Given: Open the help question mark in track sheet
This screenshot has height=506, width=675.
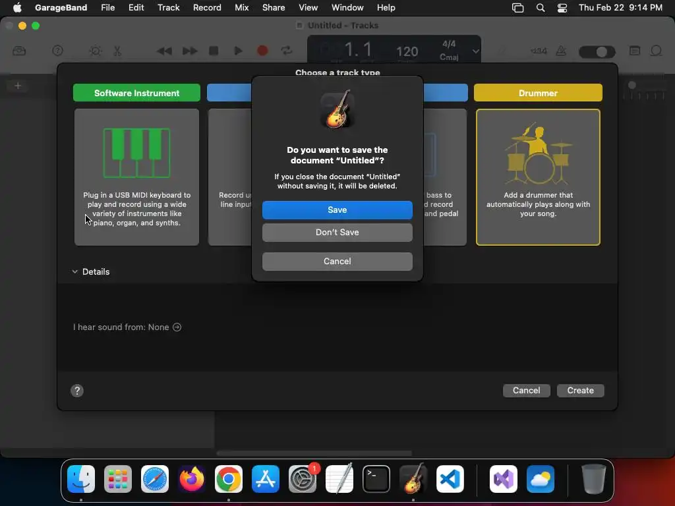Looking at the screenshot, I should pos(77,391).
